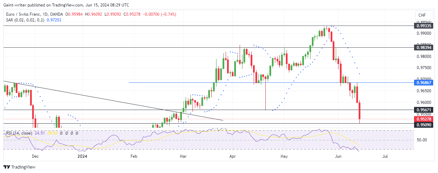This screenshot has width=438, height=173.
Task: Click the RSI (14, close) indicator legend
Action: tap(19, 133)
